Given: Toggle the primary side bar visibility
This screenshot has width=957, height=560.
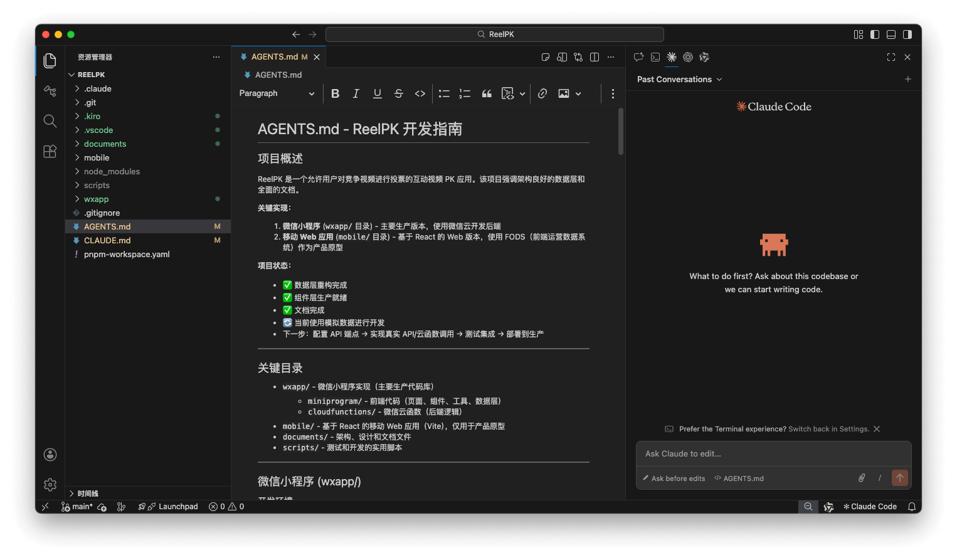Looking at the screenshot, I should pos(875,34).
